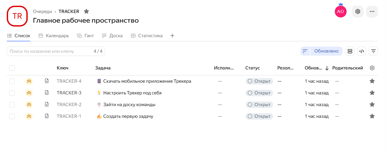The image size is (386, 155).
Task: Open key TRACKER-1
Action: coord(69,116)
